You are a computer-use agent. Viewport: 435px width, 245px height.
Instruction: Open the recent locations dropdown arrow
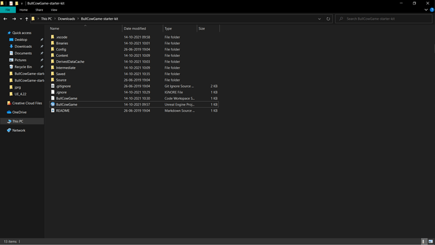pyautogui.click(x=21, y=19)
